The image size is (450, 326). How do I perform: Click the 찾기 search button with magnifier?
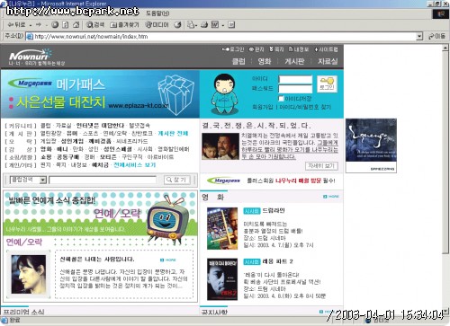pyautogui.click(x=177, y=180)
